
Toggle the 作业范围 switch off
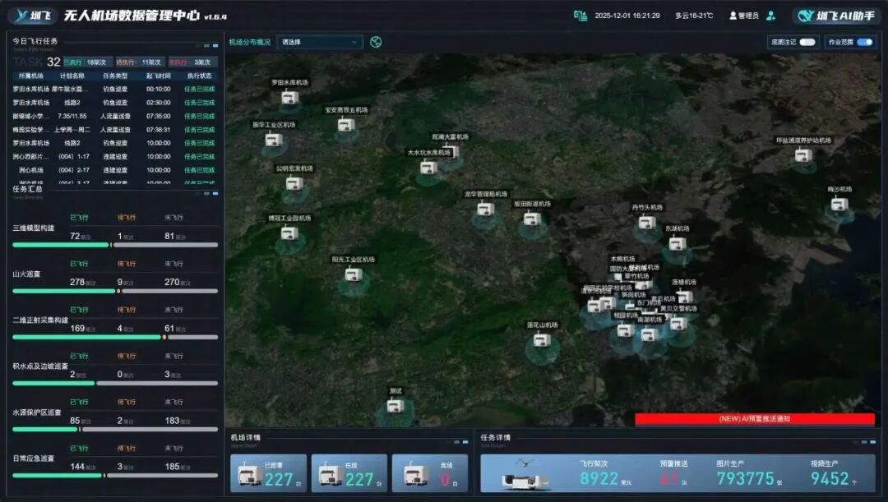[x=864, y=42]
